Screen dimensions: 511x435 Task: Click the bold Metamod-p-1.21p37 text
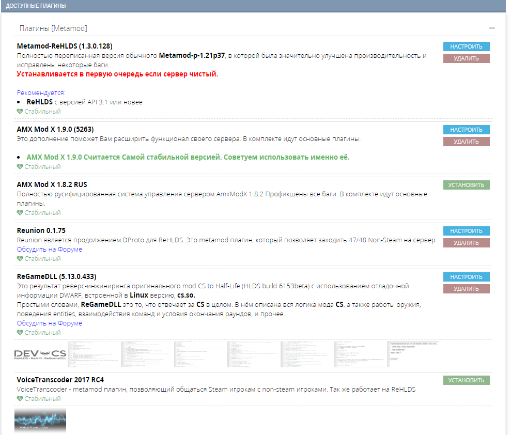tap(192, 56)
